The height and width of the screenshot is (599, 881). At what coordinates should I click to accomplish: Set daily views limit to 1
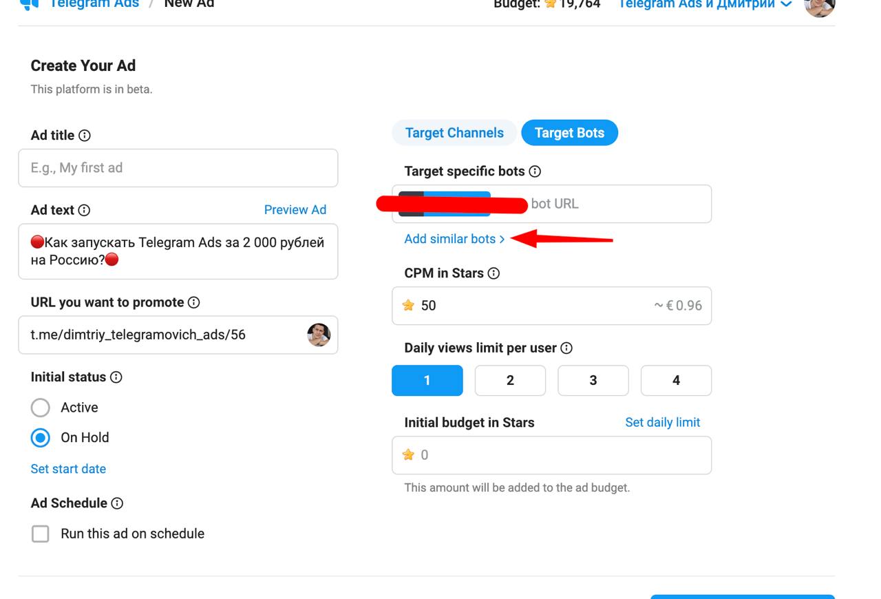[x=427, y=380]
